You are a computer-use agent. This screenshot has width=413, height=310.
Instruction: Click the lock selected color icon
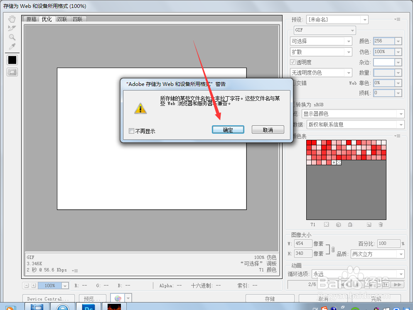coord(350,225)
